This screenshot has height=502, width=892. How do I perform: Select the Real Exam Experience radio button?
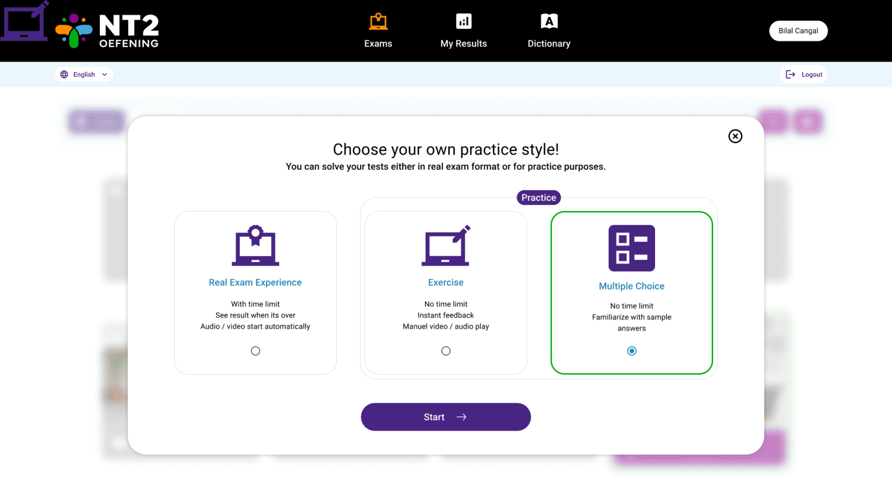click(256, 350)
